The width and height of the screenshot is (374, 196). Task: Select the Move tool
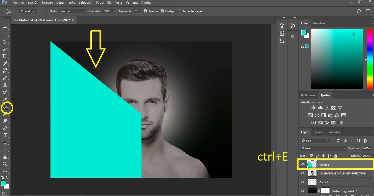[x=5, y=27]
